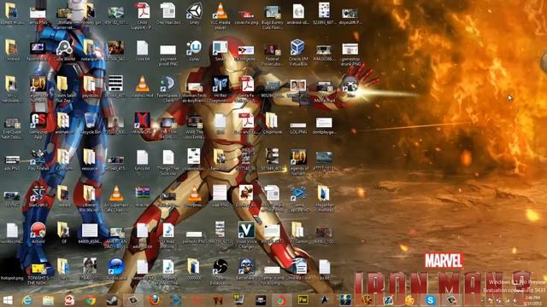Open the taskbar clock and date

coord(532,300)
